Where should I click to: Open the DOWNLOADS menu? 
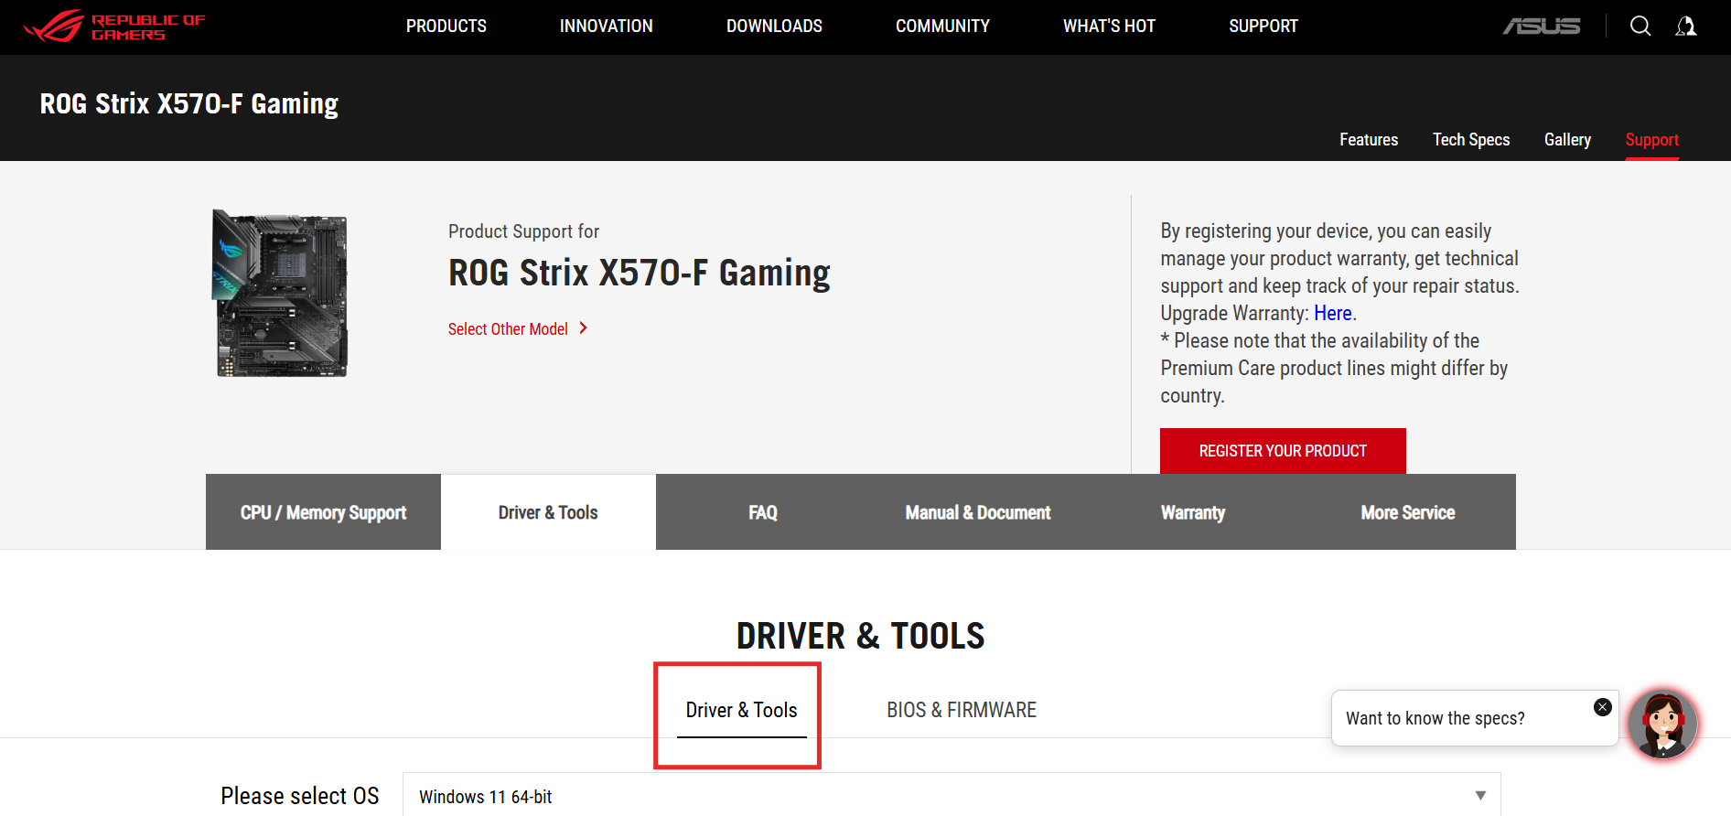pos(774,27)
